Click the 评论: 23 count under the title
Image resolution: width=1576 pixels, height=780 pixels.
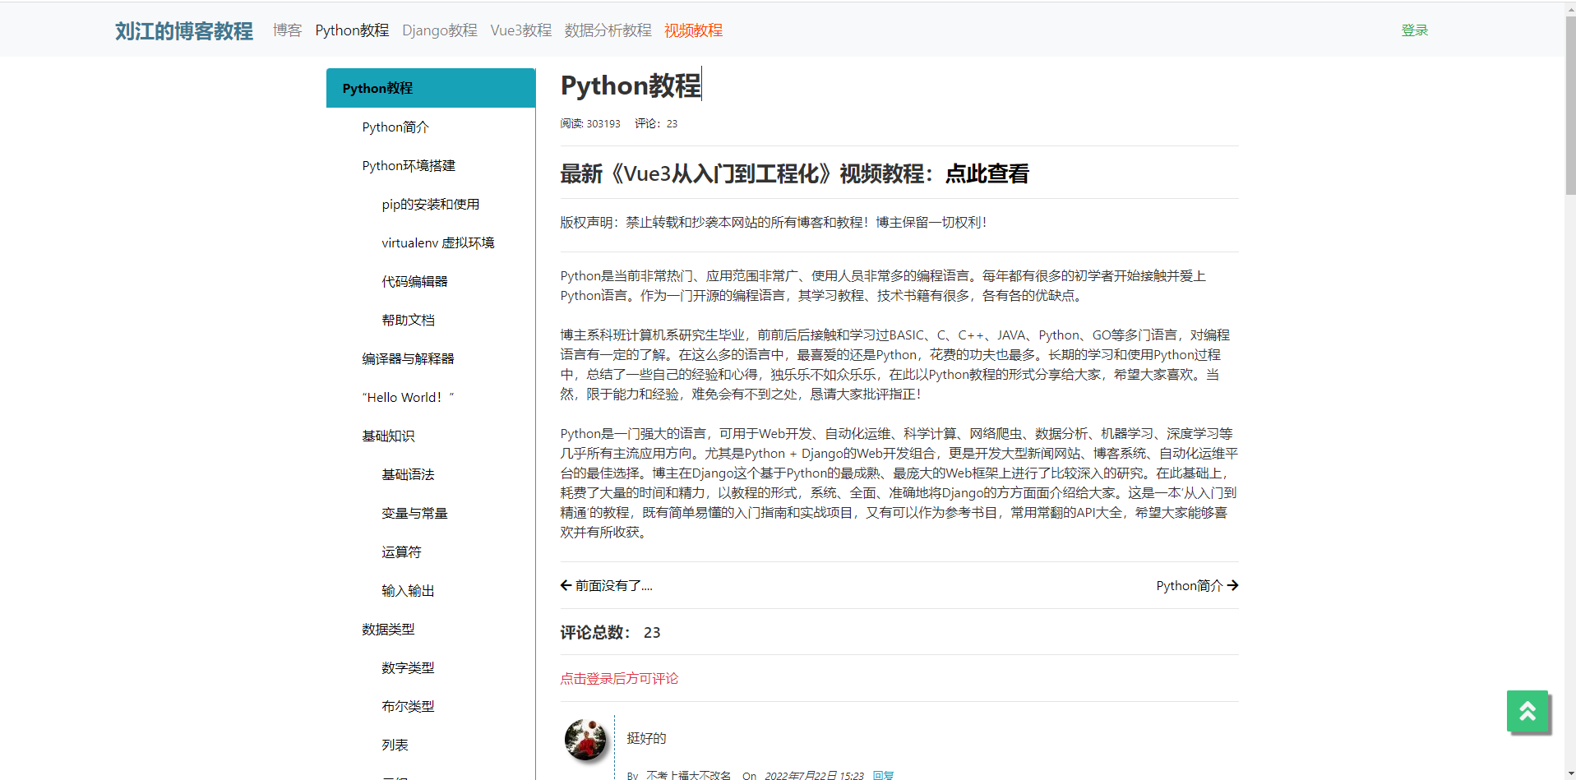point(656,123)
